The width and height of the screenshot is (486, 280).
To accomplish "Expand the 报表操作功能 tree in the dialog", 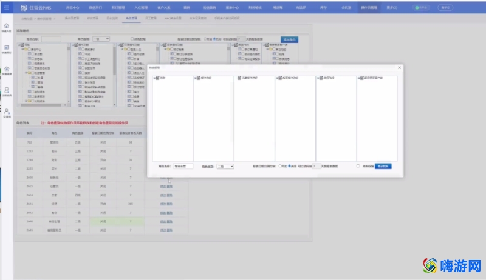I will [277, 78].
